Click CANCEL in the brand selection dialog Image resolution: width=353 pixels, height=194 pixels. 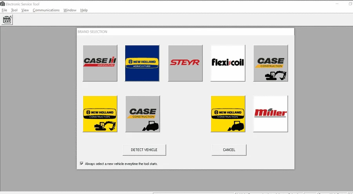tap(229, 150)
